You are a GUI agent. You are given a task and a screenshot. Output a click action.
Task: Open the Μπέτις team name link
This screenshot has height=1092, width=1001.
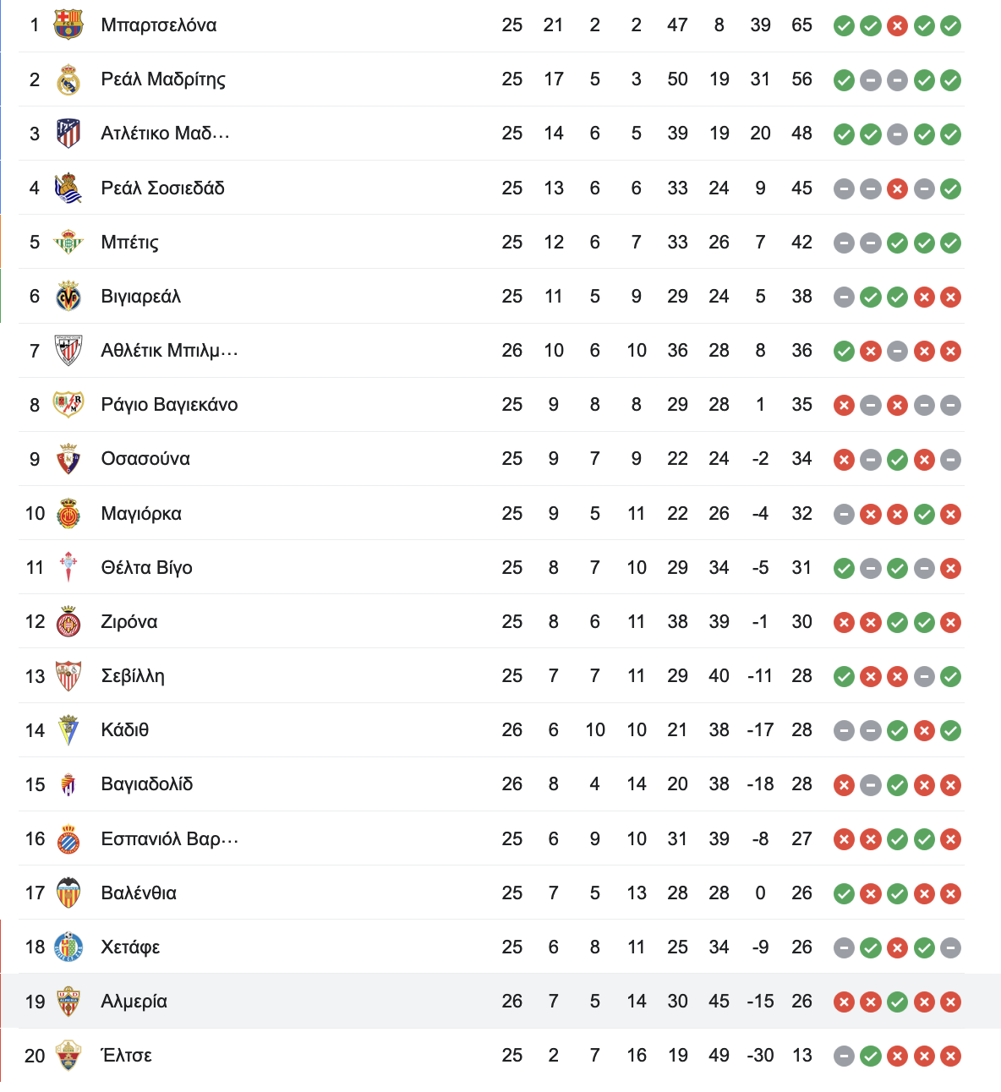129,242
